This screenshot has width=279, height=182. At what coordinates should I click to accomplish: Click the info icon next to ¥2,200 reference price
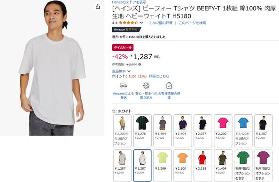(139, 64)
